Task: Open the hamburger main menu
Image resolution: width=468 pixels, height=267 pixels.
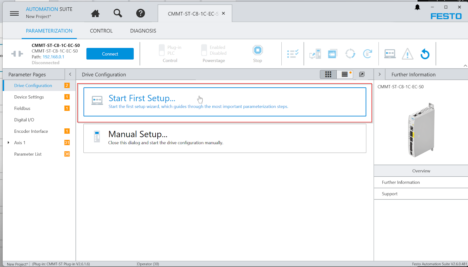Action: [14, 13]
